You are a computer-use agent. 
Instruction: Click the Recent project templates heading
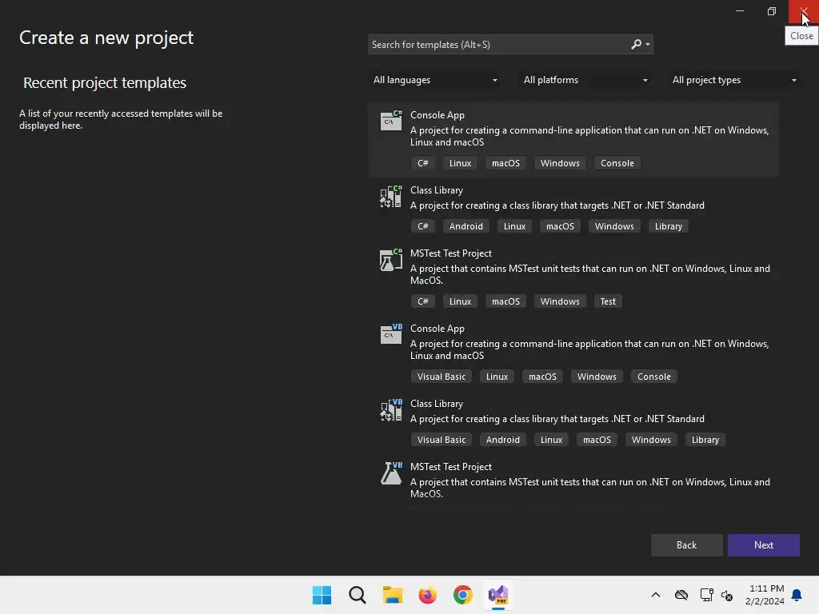tap(105, 82)
